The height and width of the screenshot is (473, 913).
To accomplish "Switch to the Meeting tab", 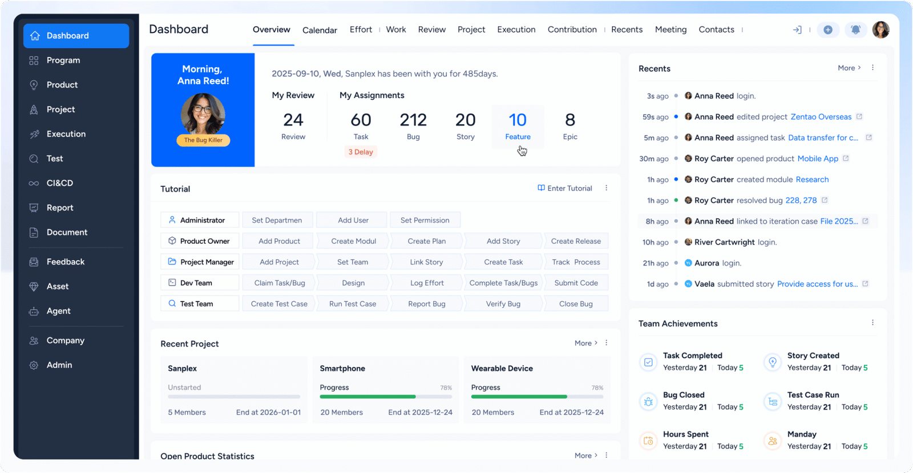I will [671, 30].
